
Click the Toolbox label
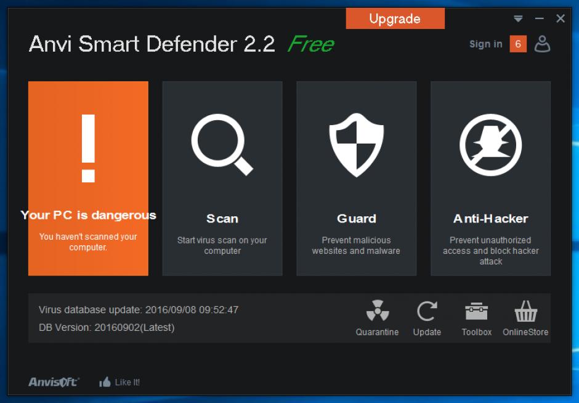click(x=476, y=332)
